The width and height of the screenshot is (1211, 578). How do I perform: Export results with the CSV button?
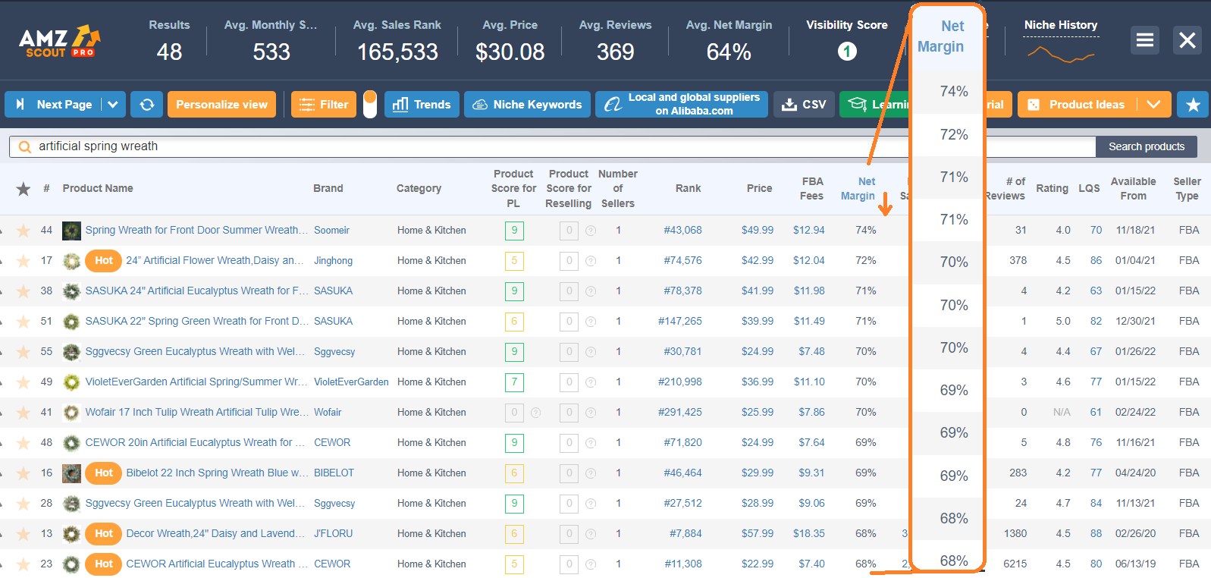click(x=804, y=105)
